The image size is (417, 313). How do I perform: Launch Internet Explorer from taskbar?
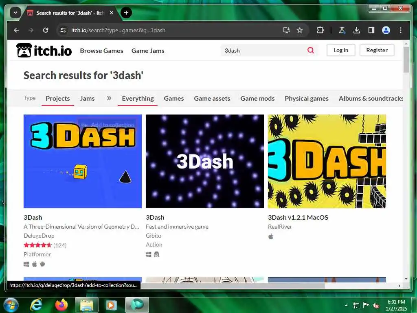[x=36, y=305]
